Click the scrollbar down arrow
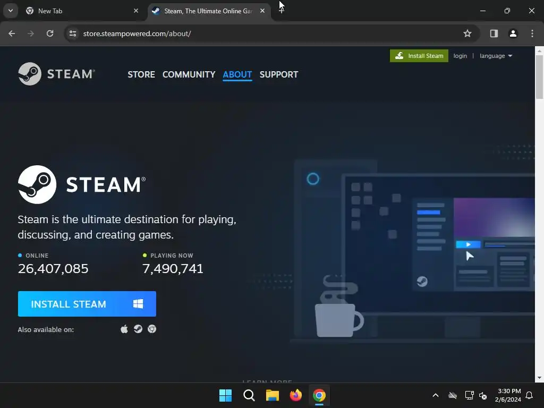This screenshot has height=408, width=544. (540, 378)
